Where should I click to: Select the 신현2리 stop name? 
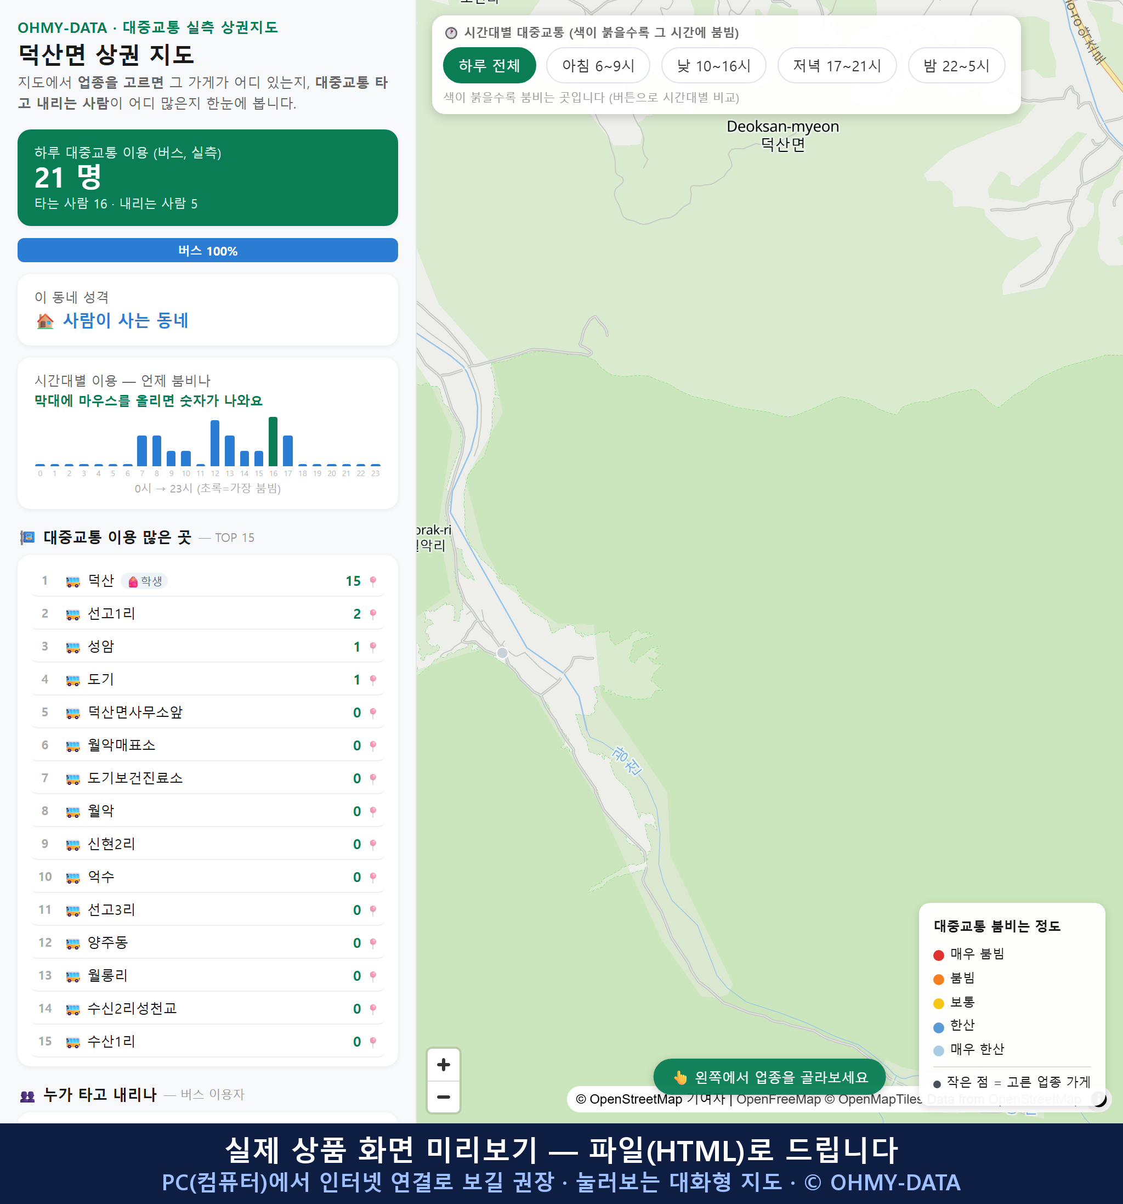tap(111, 844)
